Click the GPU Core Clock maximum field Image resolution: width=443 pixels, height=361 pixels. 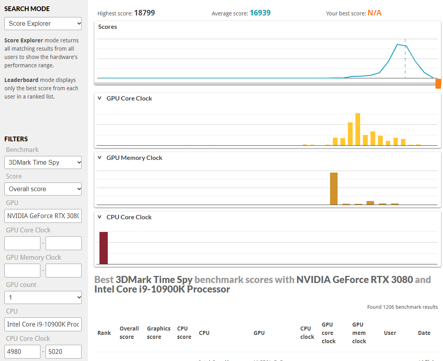(63, 243)
